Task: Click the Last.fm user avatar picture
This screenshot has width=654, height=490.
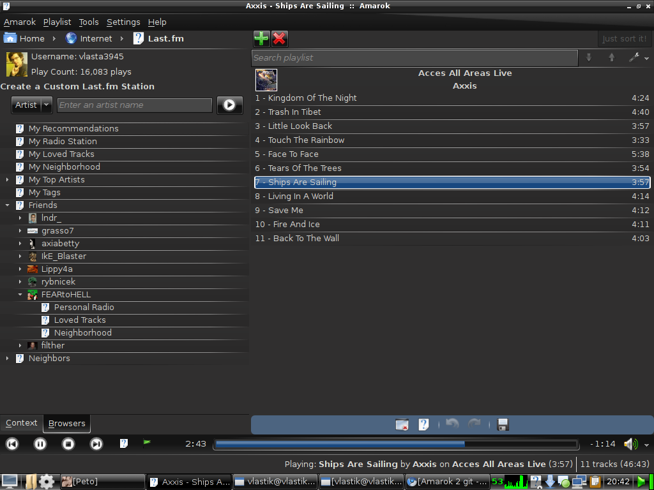Action: 17,64
